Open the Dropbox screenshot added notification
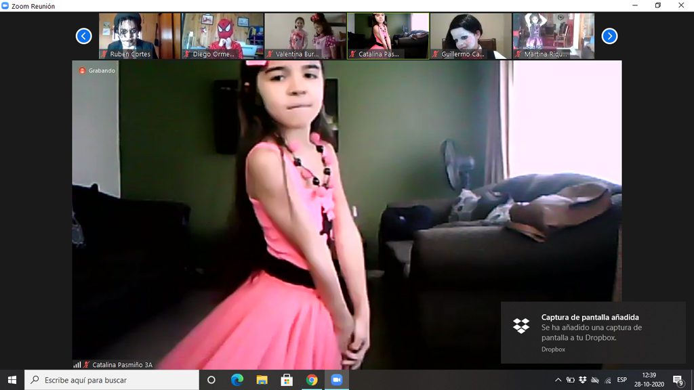This screenshot has height=390, width=694. (592, 332)
